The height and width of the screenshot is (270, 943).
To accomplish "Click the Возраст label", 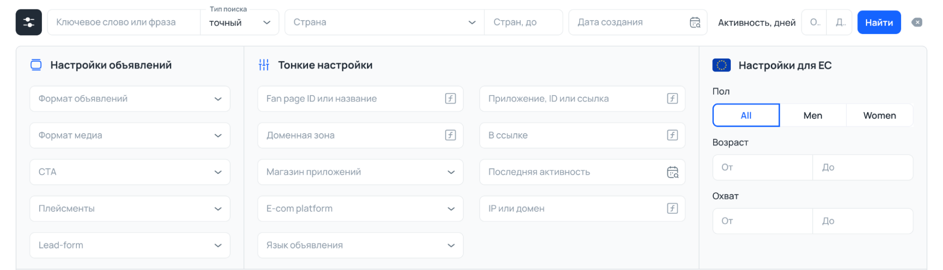I will click(730, 142).
